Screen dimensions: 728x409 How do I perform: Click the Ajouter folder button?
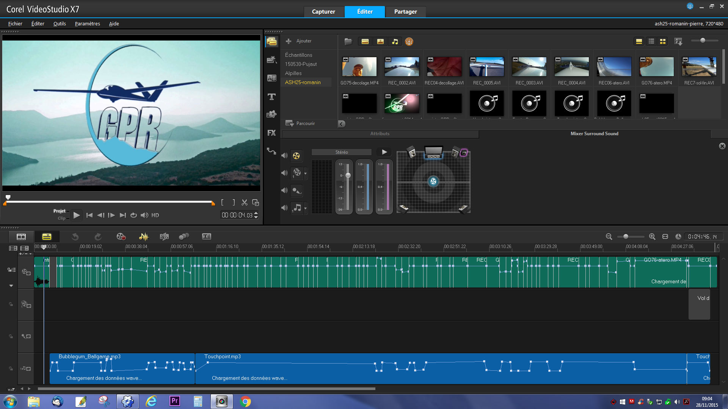(299, 41)
